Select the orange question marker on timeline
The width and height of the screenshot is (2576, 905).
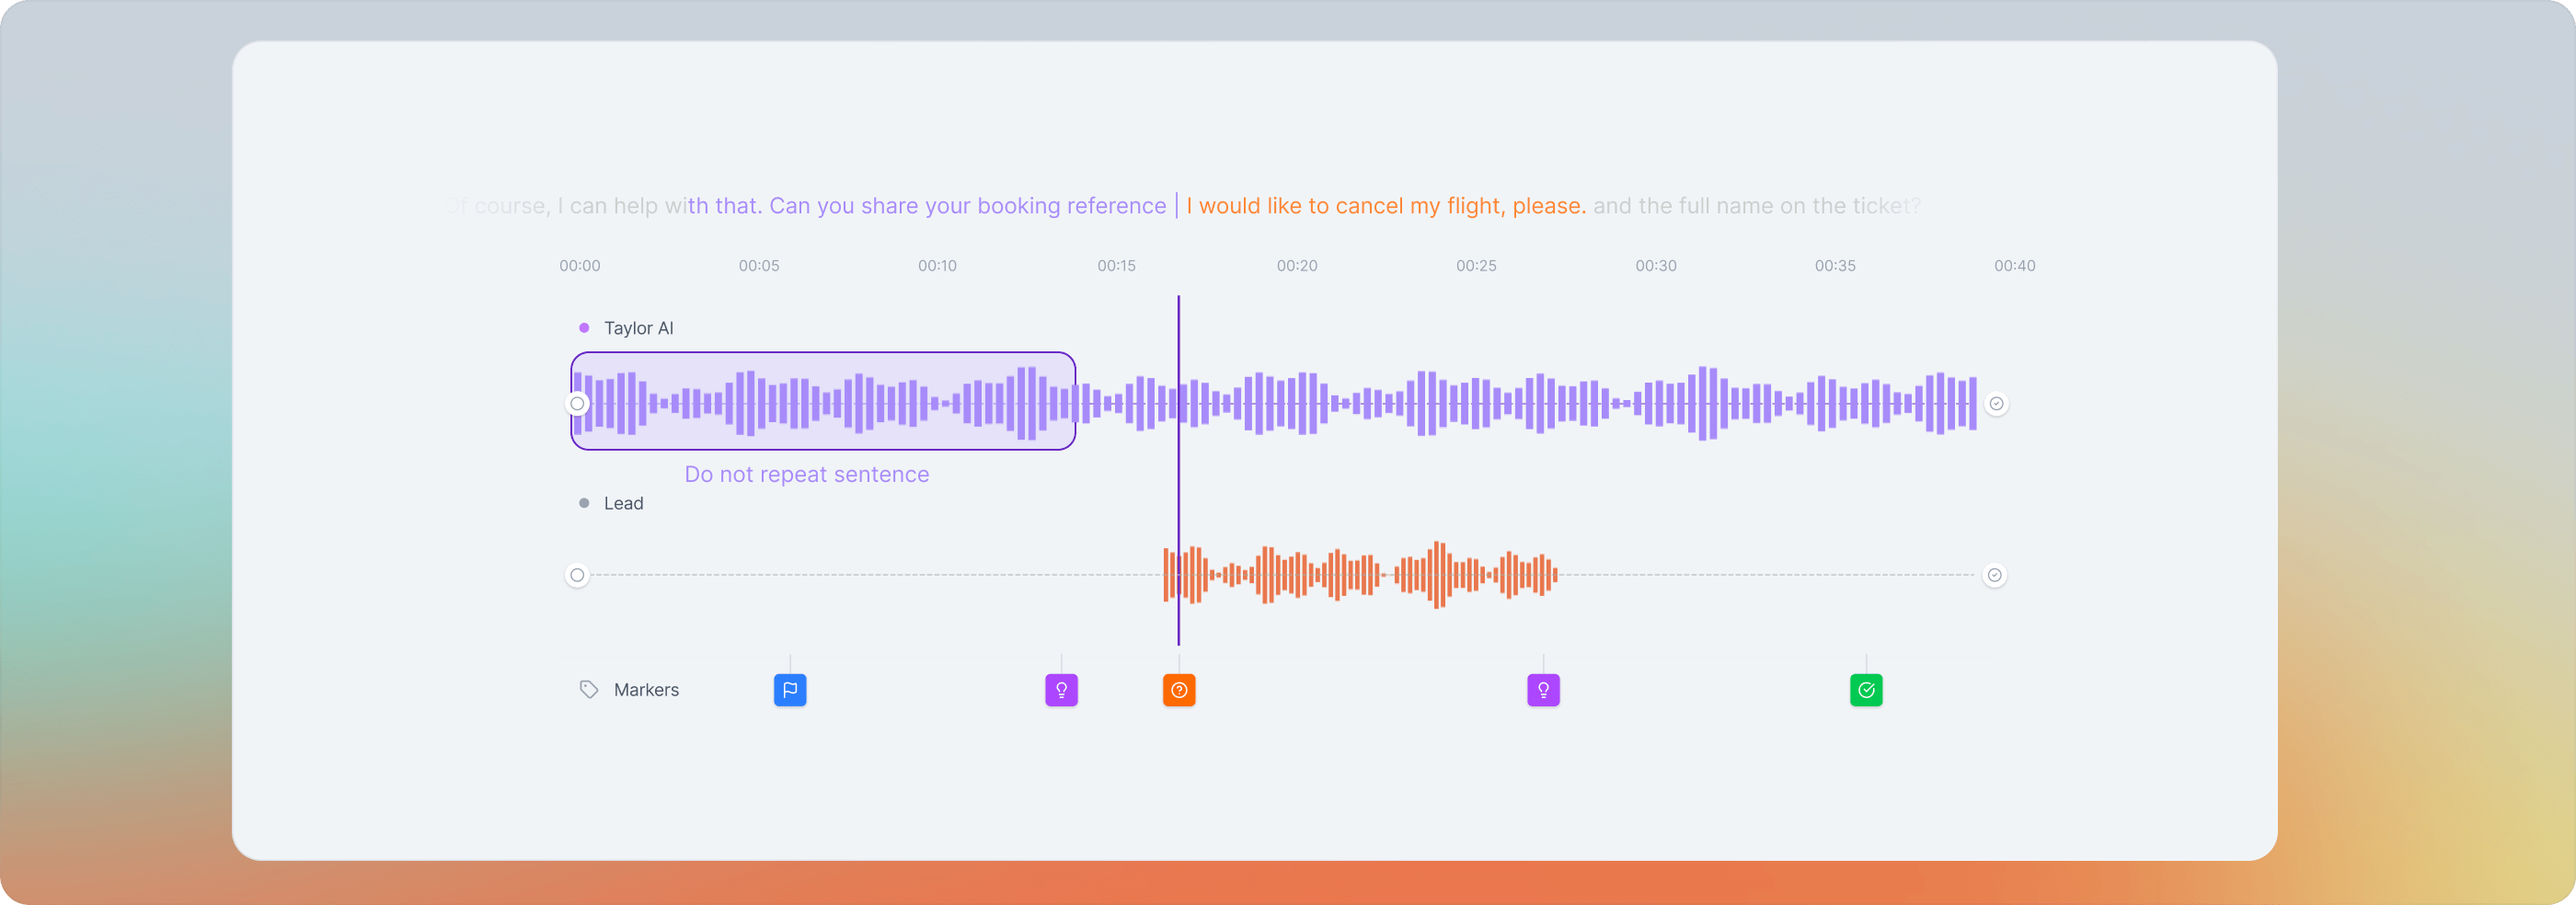(1179, 689)
